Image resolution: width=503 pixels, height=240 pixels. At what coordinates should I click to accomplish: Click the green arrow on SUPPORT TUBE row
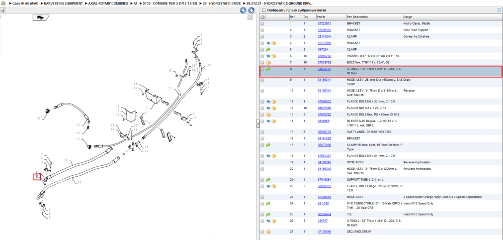click(x=268, y=180)
